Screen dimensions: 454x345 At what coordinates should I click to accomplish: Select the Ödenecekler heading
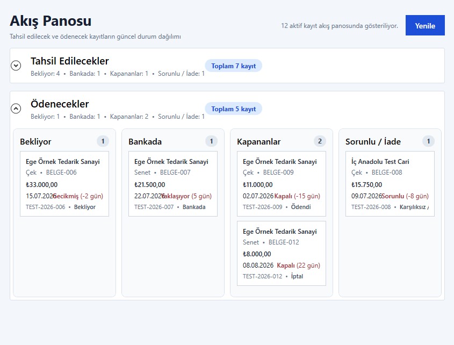click(x=60, y=104)
